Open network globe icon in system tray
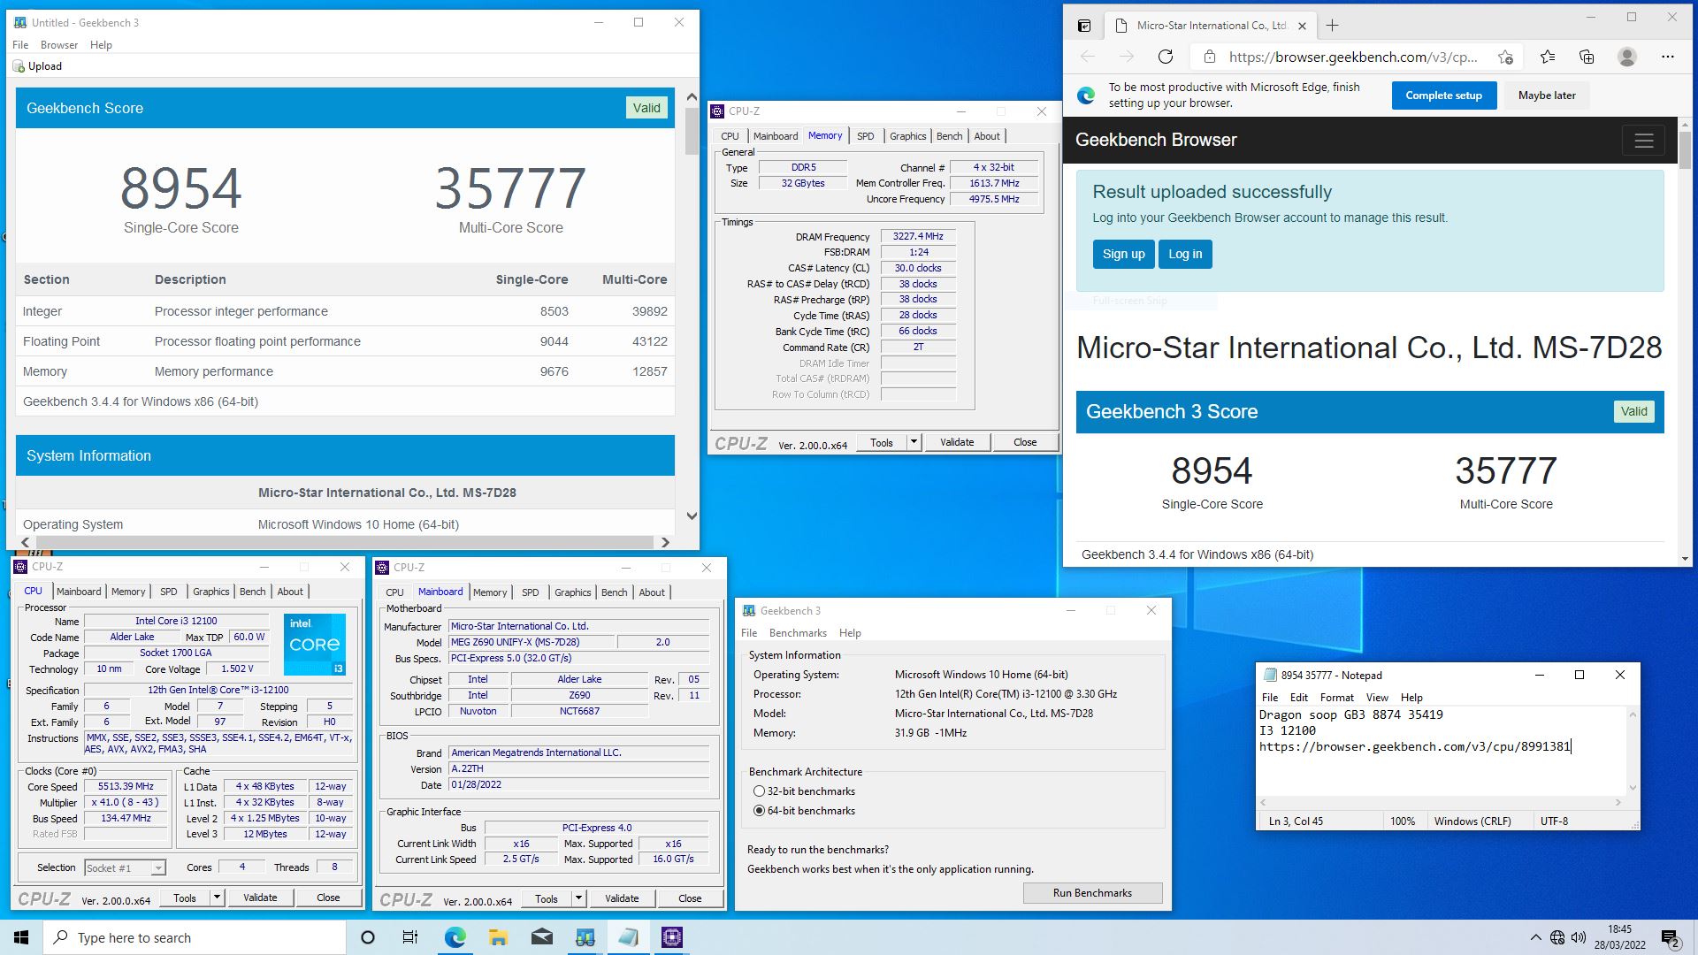Image resolution: width=1698 pixels, height=955 pixels. 1557,937
